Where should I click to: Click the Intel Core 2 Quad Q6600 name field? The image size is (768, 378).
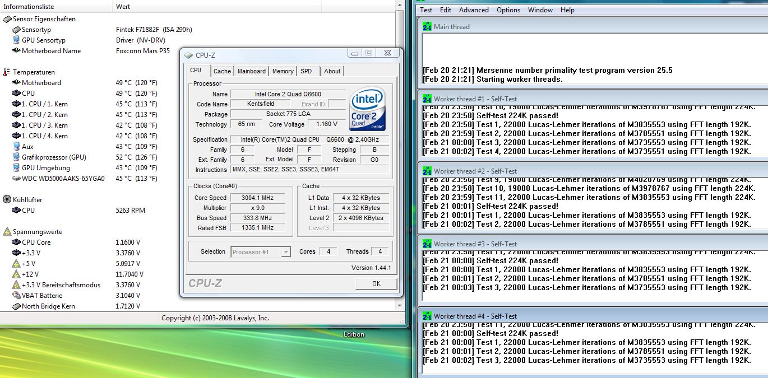tap(288, 94)
